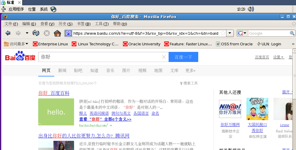The width and height of the screenshot is (296, 150).
Task: Reload the current Baidu page
Action: click(x=36, y=33)
